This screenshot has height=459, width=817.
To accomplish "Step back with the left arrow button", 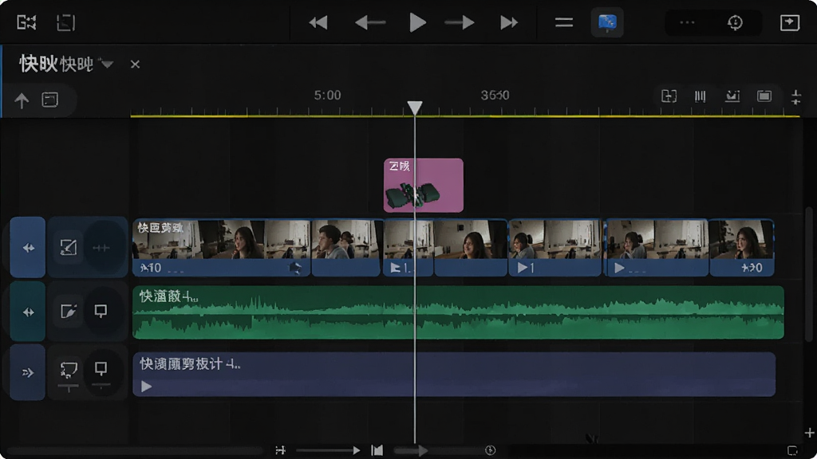I will tap(370, 23).
